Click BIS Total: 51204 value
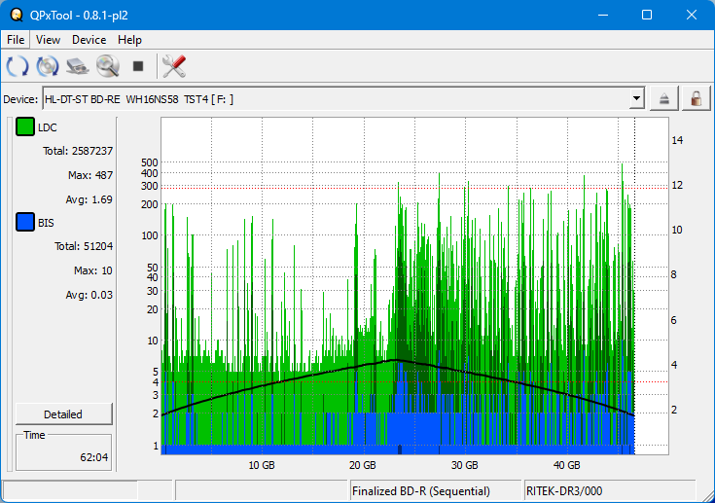This screenshot has height=503, width=715. [x=84, y=246]
